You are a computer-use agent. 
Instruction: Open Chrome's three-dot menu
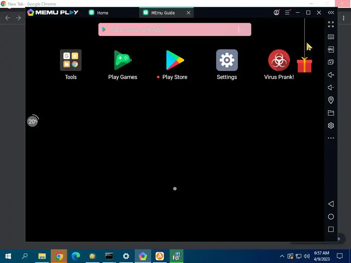343,18
